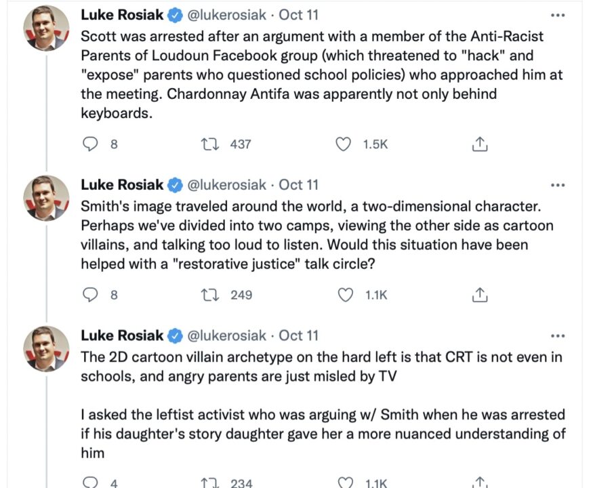Retweet the tweet with 234 retweets
This screenshot has height=488, width=593.
[210, 483]
